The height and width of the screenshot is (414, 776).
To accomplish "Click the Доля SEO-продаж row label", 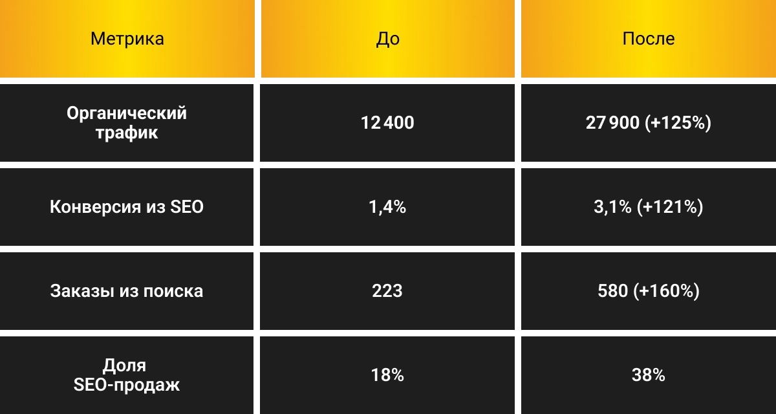I will tap(127, 375).
